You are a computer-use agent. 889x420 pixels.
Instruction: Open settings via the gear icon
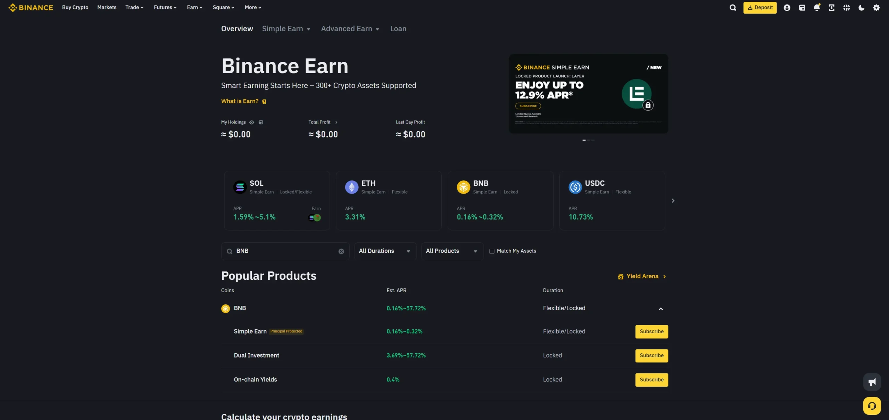click(876, 7)
